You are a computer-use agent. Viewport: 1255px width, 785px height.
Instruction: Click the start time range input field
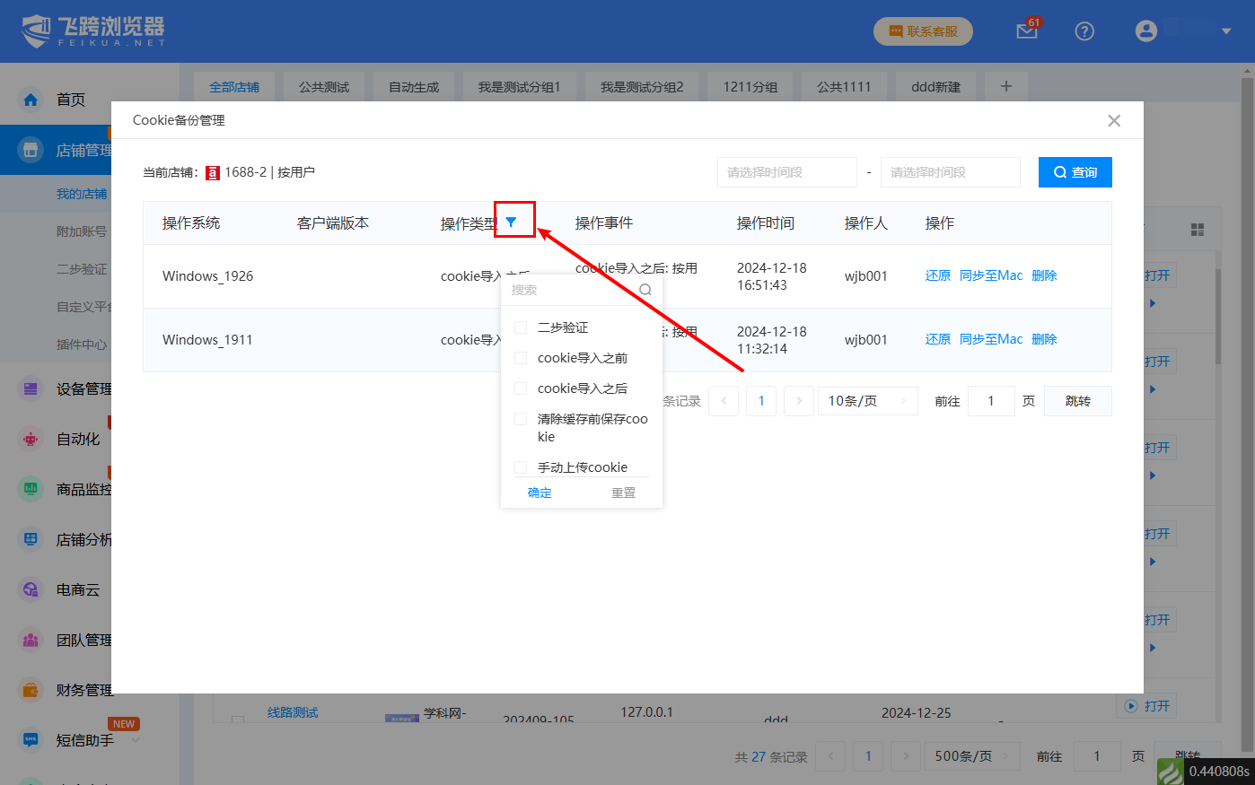tap(786, 172)
